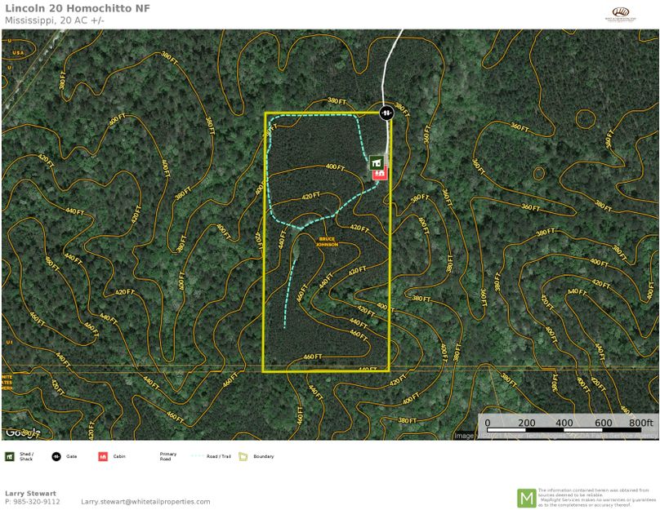Click the green shed marker on the map

click(377, 163)
